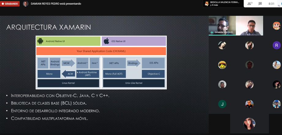Click the yellow straw-hat smiley avatar
Image resolution: width=282 pixels, height=135 pixels.
pyautogui.click(x=222, y=65)
